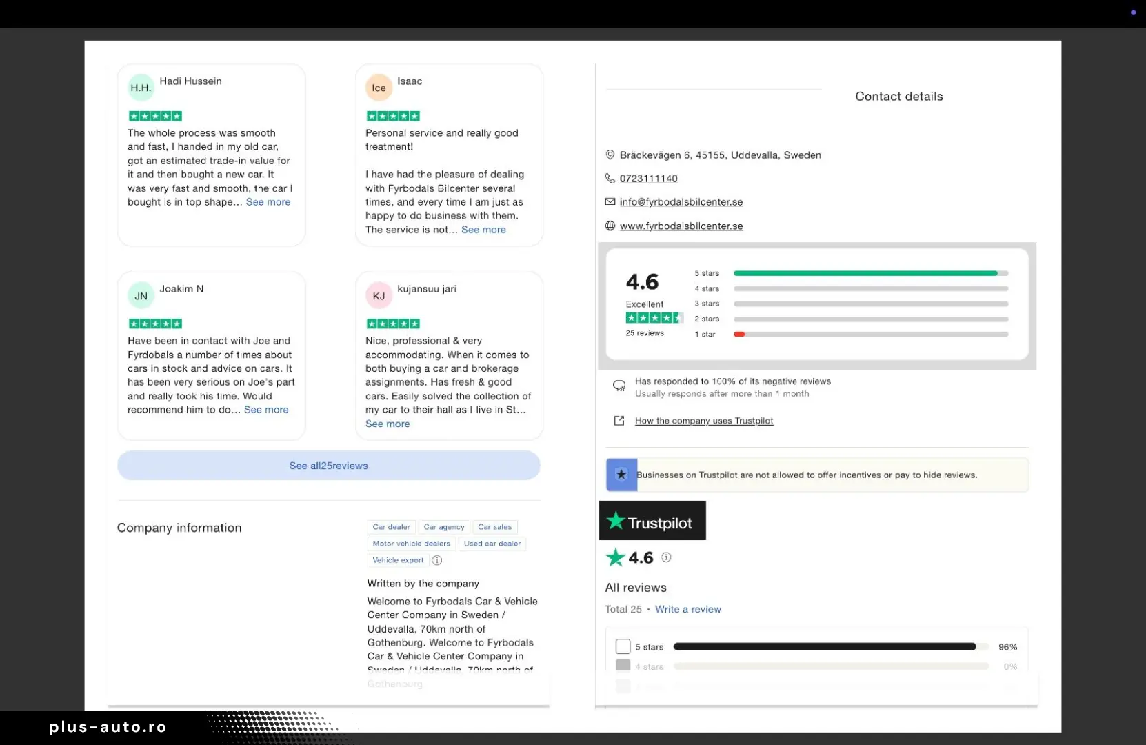Check the 4 stars filter checkbox

coord(623,666)
